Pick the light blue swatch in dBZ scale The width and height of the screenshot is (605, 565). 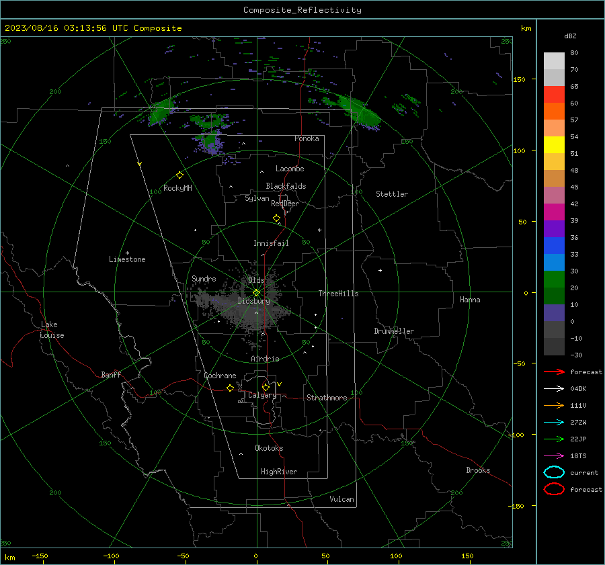[x=554, y=262]
